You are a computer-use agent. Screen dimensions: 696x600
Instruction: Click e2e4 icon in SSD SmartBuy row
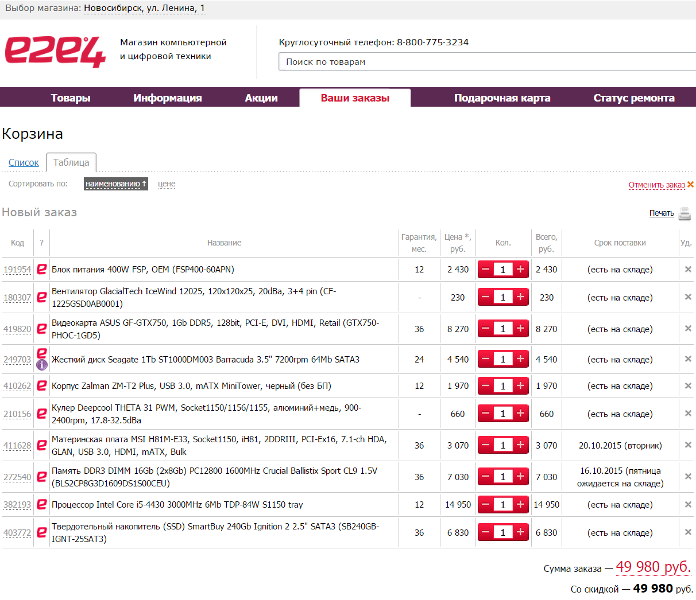pyautogui.click(x=42, y=532)
